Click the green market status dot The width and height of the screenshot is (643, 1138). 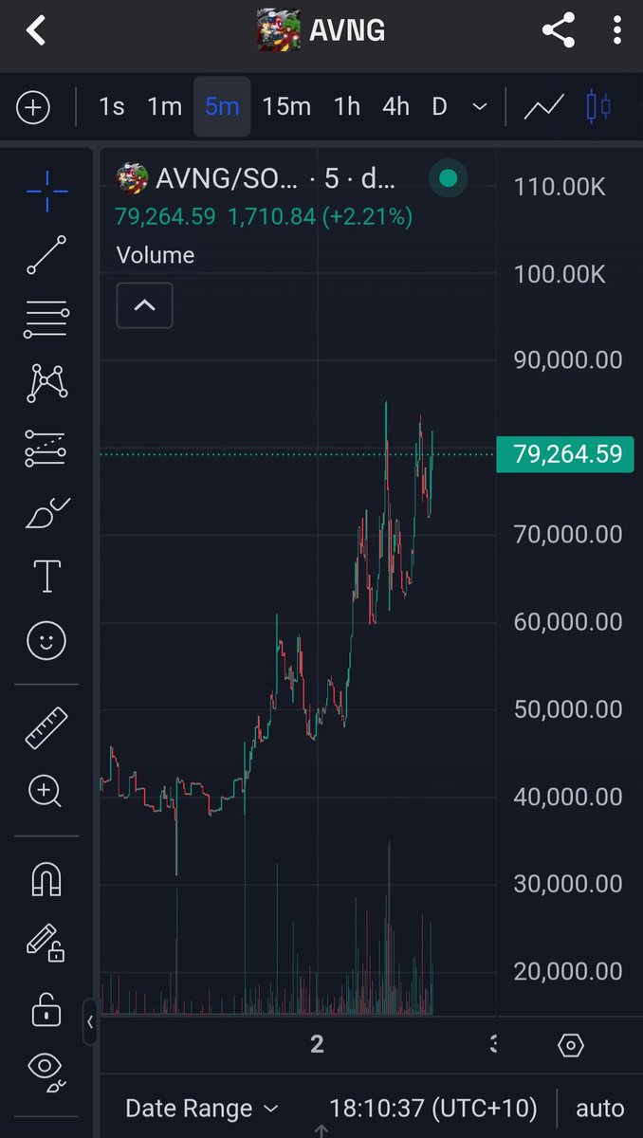pyautogui.click(x=449, y=177)
